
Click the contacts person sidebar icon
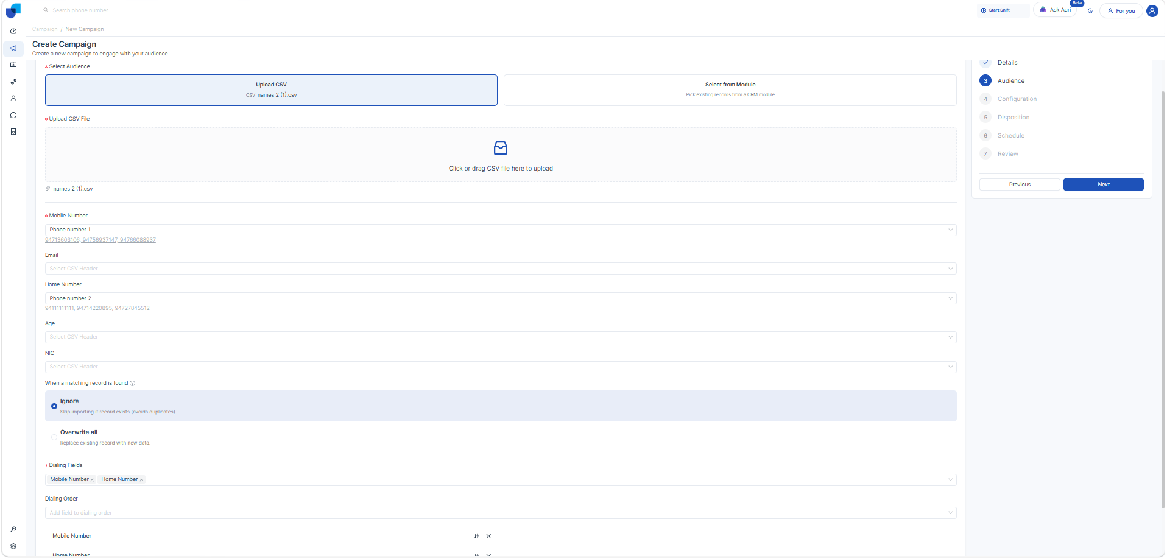click(x=13, y=98)
